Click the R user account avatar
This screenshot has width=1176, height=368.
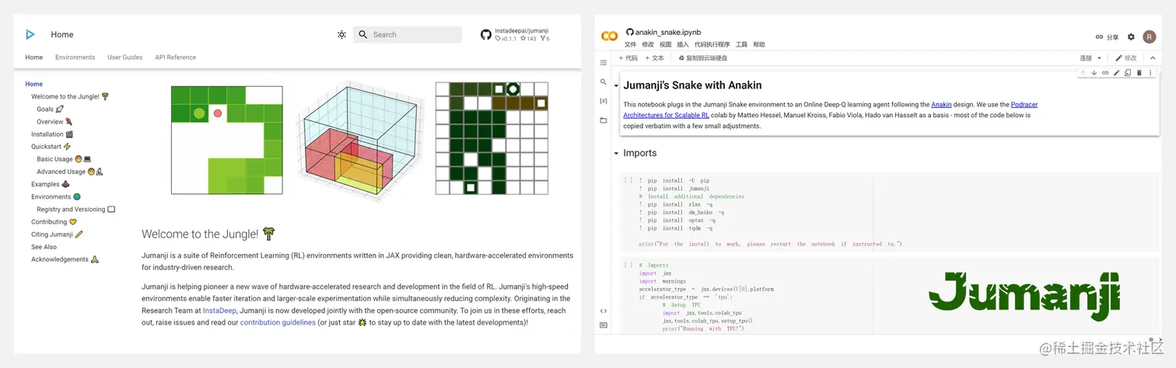[1149, 36]
